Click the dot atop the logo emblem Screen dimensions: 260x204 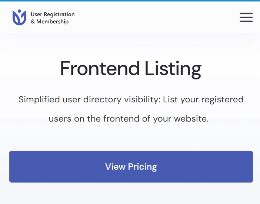(x=19, y=11)
